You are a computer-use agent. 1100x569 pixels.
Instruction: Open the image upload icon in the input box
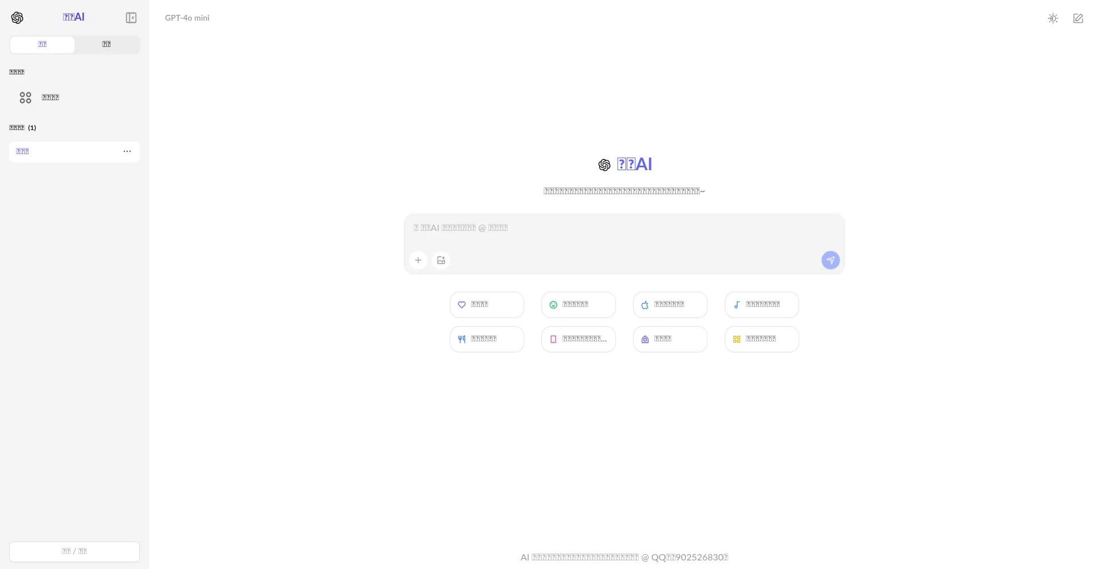(441, 260)
